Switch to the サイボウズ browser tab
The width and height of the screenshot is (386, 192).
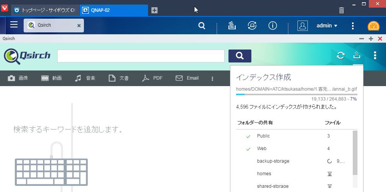click(45, 10)
